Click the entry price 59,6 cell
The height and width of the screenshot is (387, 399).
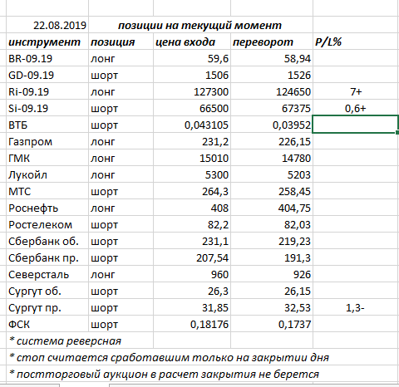[x=192, y=58]
